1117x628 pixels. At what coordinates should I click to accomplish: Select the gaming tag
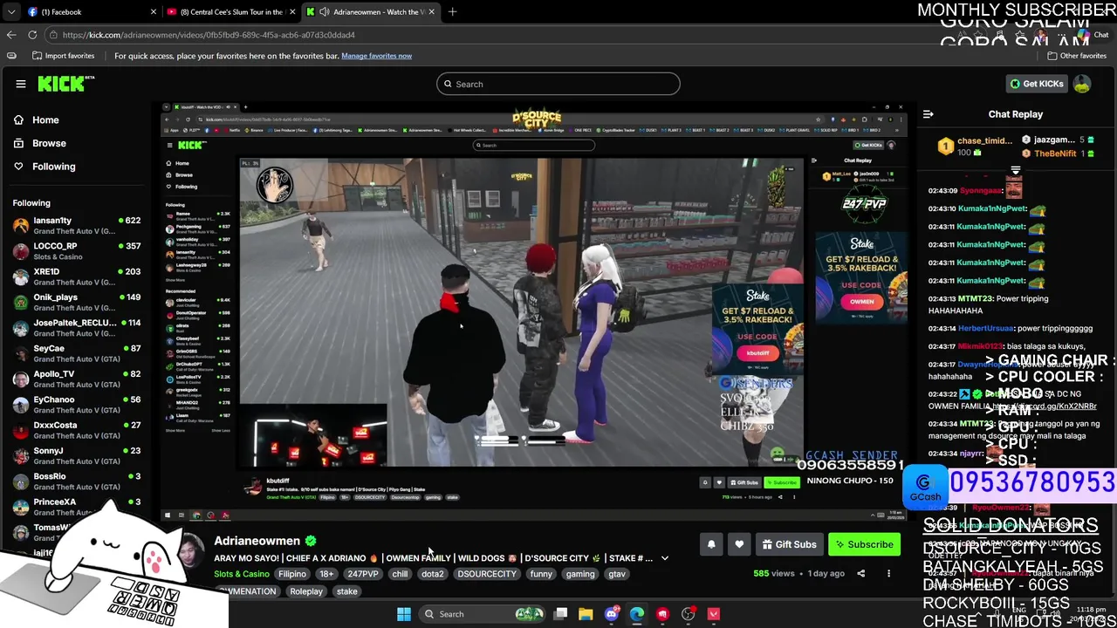(x=580, y=574)
